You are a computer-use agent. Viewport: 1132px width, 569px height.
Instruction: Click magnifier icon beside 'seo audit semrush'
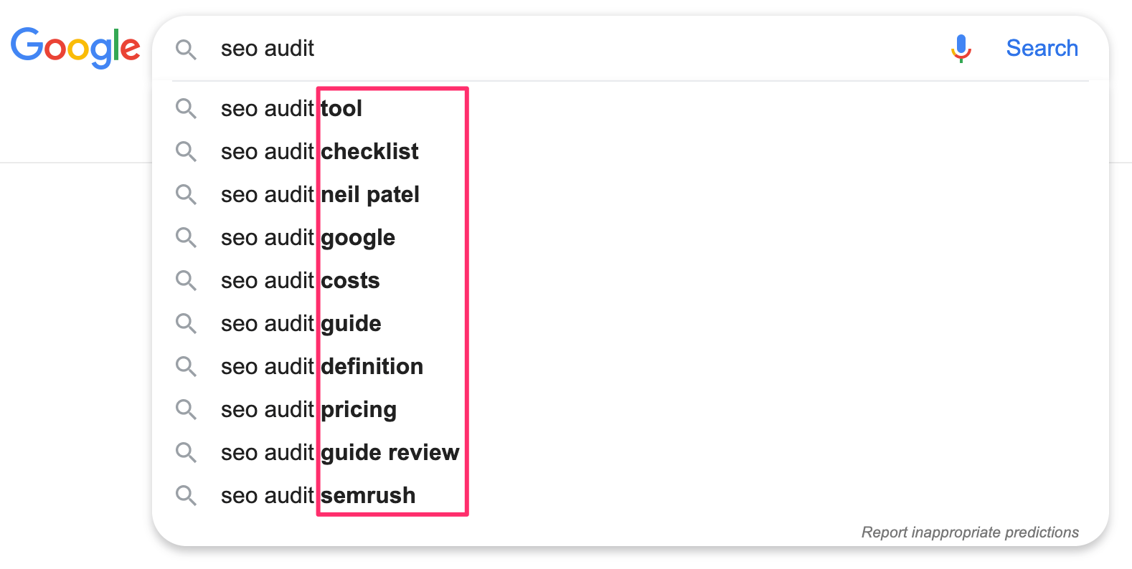[x=186, y=496]
